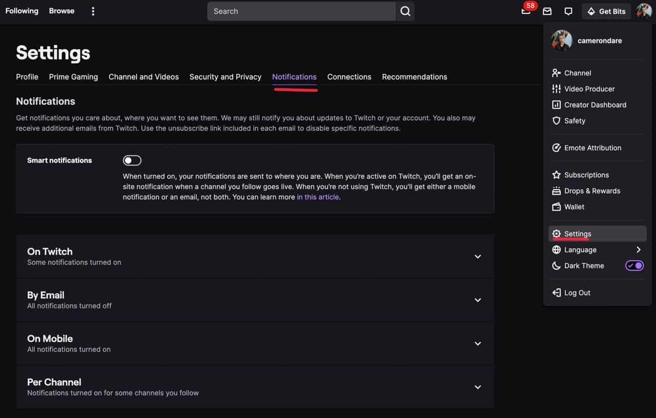This screenshot has height=418, width=656.
Task: Open the Security and Privacy tab
Action: (x=225, y=77)
